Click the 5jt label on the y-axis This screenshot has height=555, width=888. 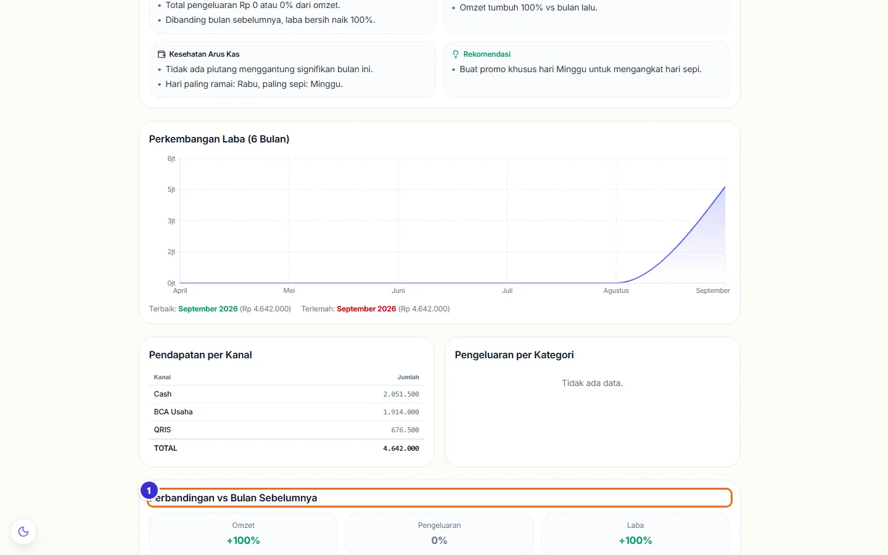coord(171,190)
